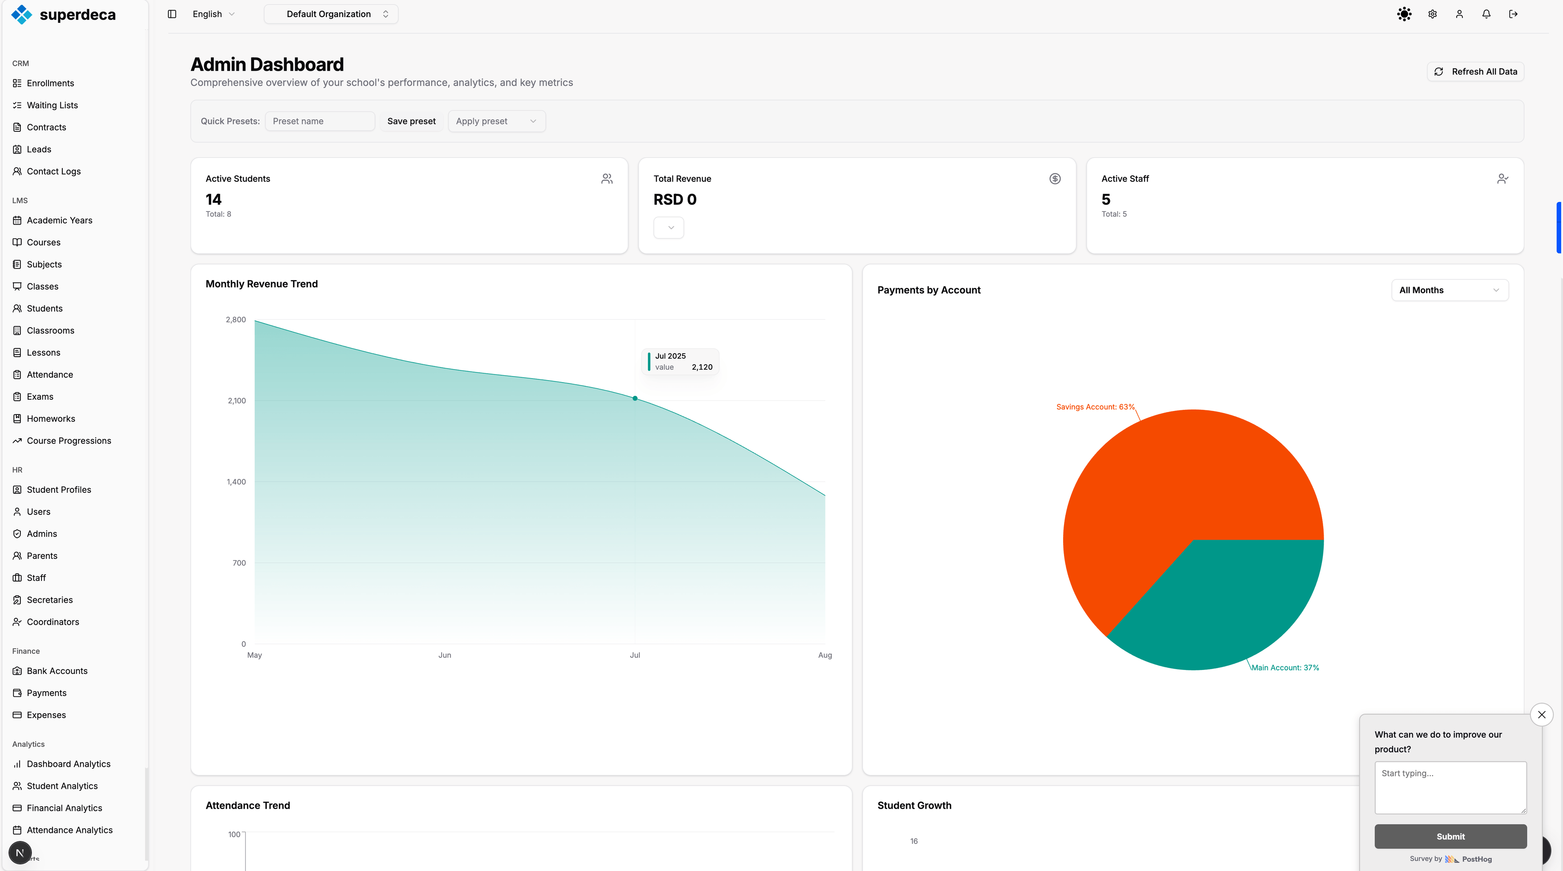Expand the Apply preset dropdown
The width and height of the screenshot is (1563, 871).
pos(496,121)
